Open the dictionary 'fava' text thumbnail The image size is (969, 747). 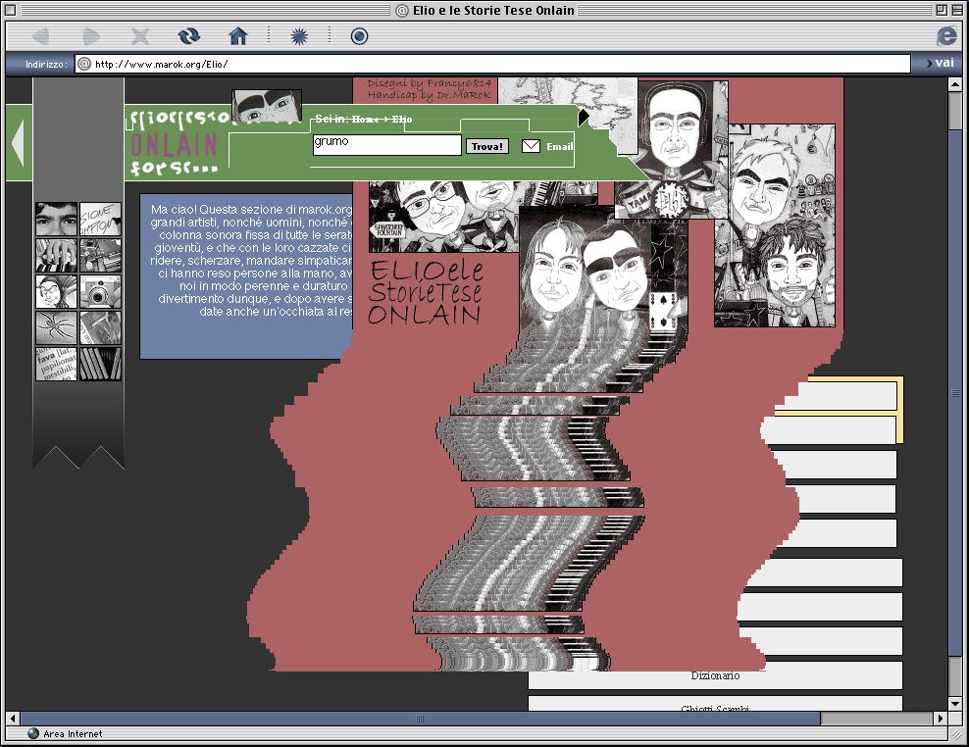[x=56, y=364]
